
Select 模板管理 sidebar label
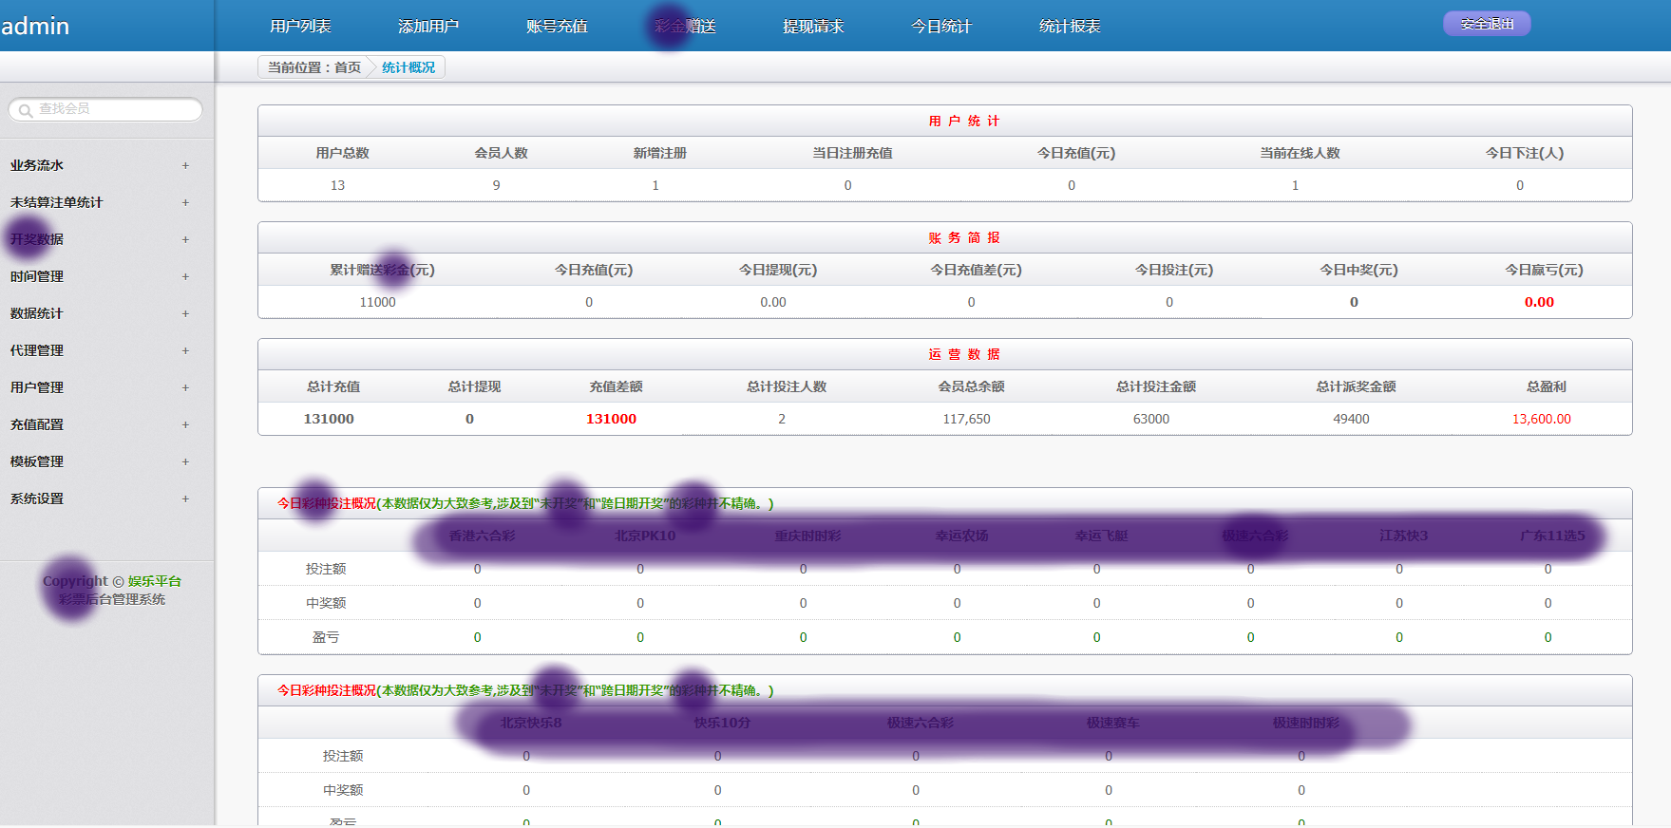coord(37,461)
